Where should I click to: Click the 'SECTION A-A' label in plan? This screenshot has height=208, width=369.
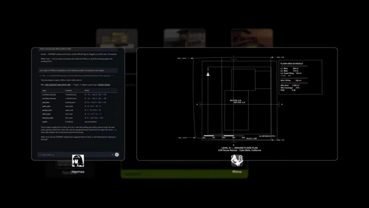(x=239, y=102)
